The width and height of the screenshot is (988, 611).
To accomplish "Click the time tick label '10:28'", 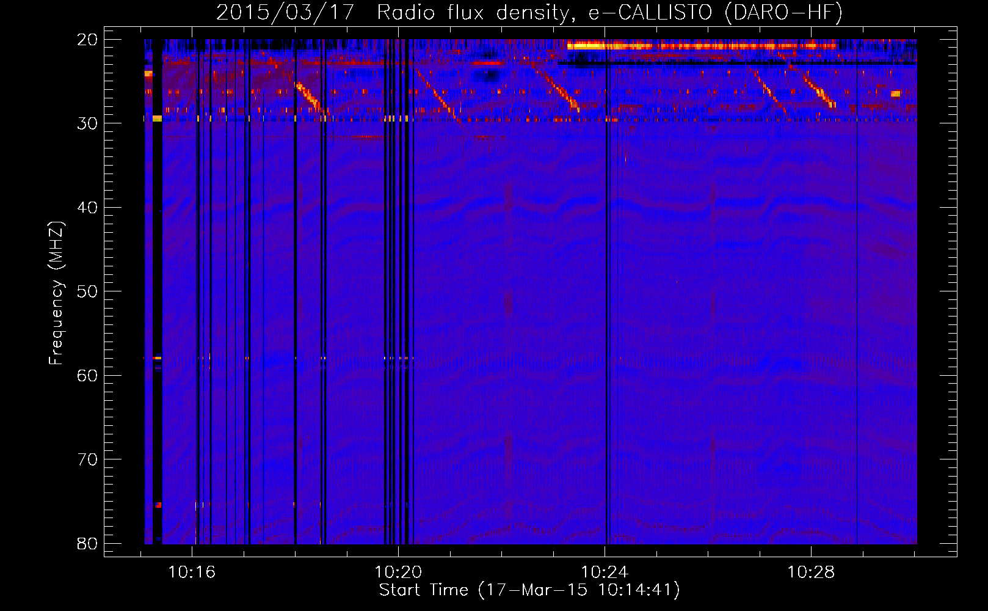I will click(811, 573).
